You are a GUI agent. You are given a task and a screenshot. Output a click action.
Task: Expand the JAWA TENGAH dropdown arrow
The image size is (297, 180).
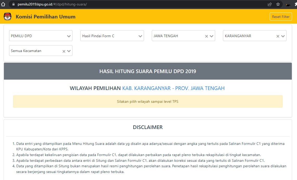(212, 36)
